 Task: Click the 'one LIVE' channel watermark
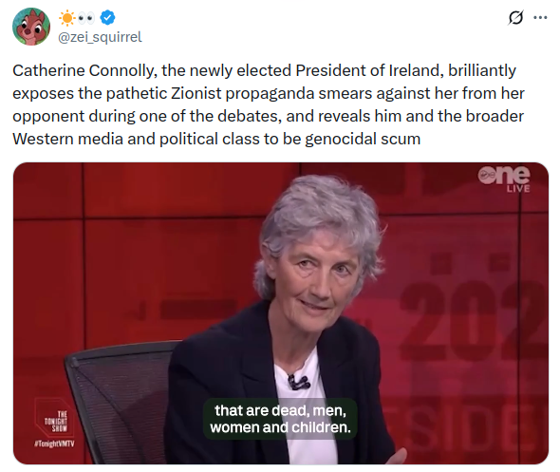(x=504, y=179)
